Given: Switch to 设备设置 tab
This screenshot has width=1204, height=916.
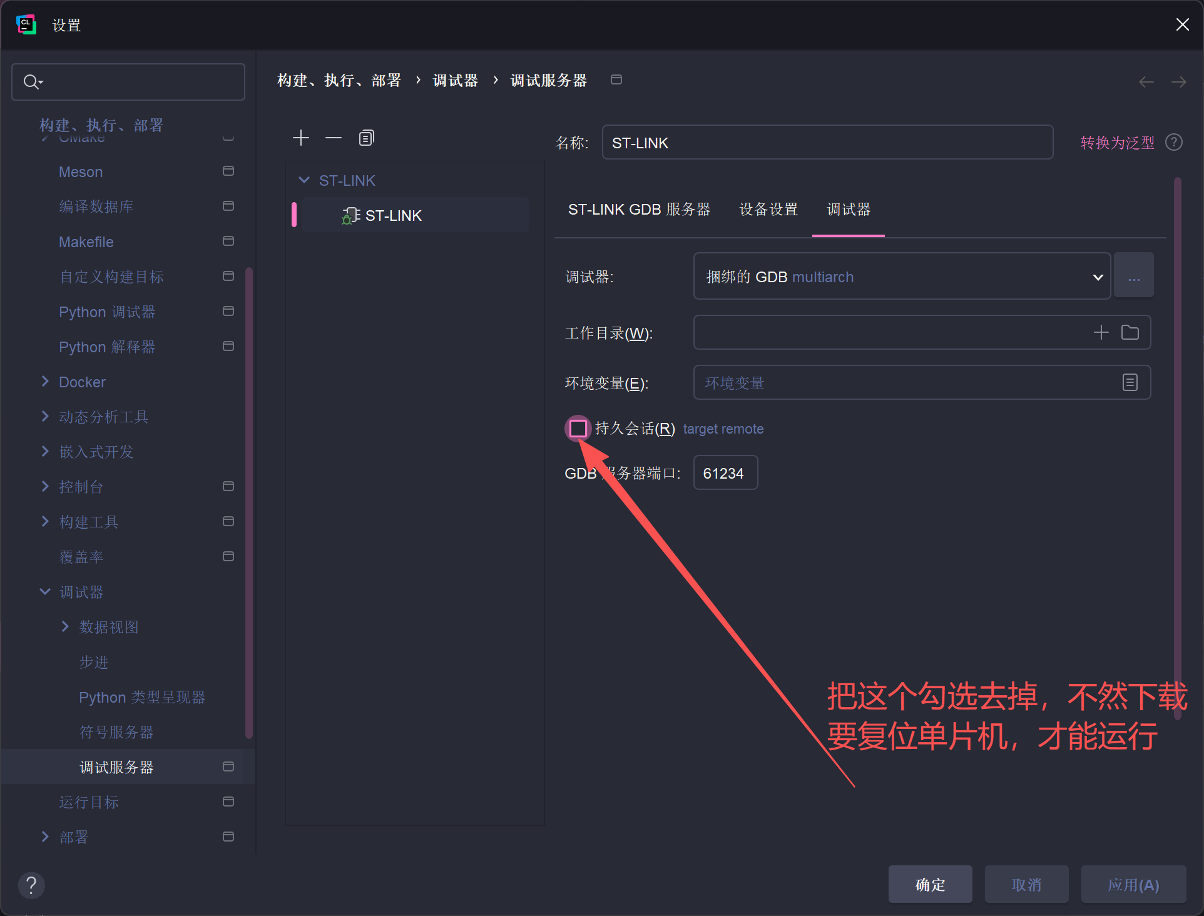Looking at the screenshot, I should (x=768, y=210).
